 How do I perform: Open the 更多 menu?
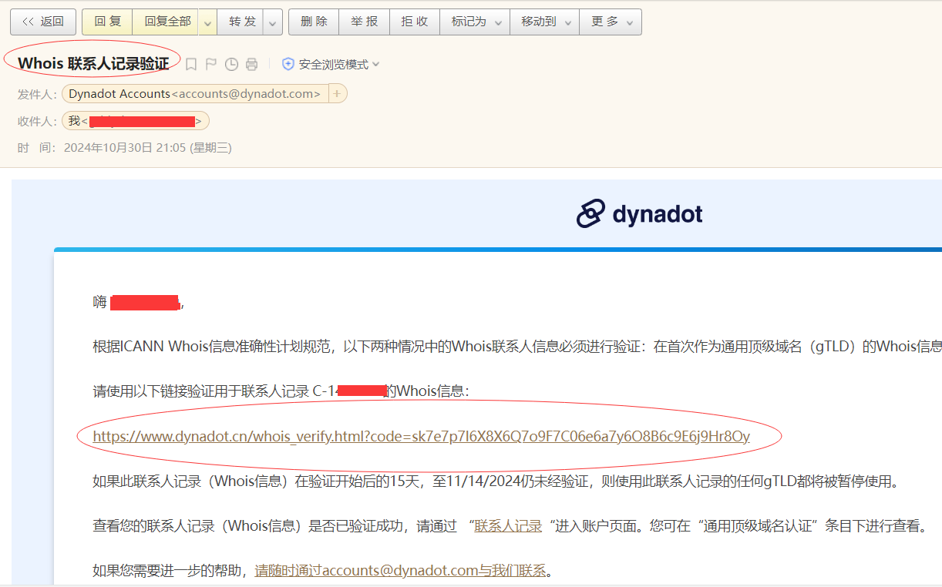(611, 22)
